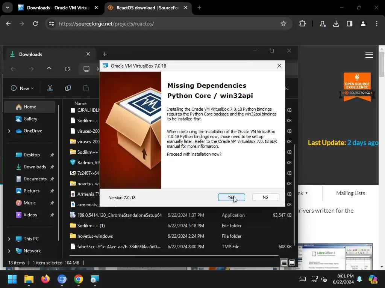Select the novetus-windows folder row

click(x=181, y=236)
